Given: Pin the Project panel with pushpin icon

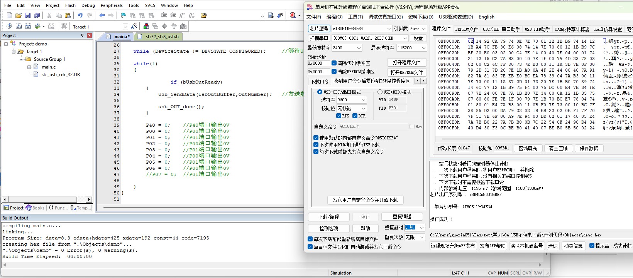Looking at the screenshot, I should pyautogui.click(x=82, y=35).
